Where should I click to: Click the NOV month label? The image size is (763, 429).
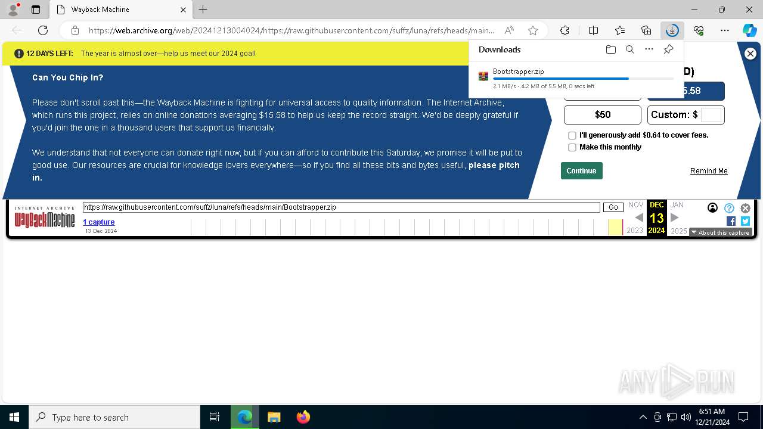pos(636,205)
